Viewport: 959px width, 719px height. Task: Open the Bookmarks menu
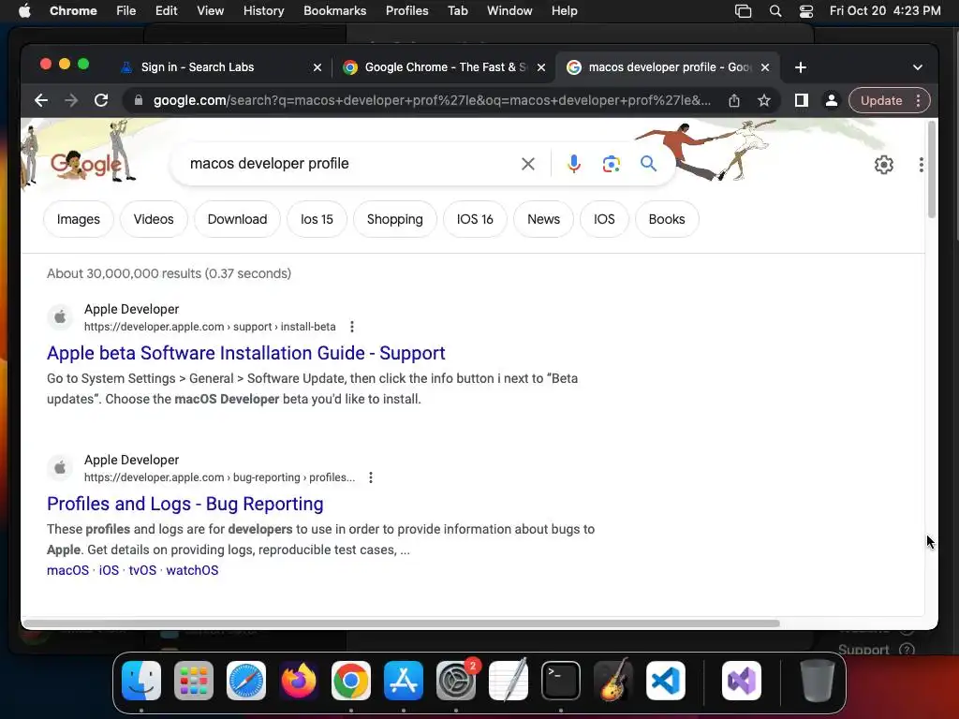(x=335, y=11)
